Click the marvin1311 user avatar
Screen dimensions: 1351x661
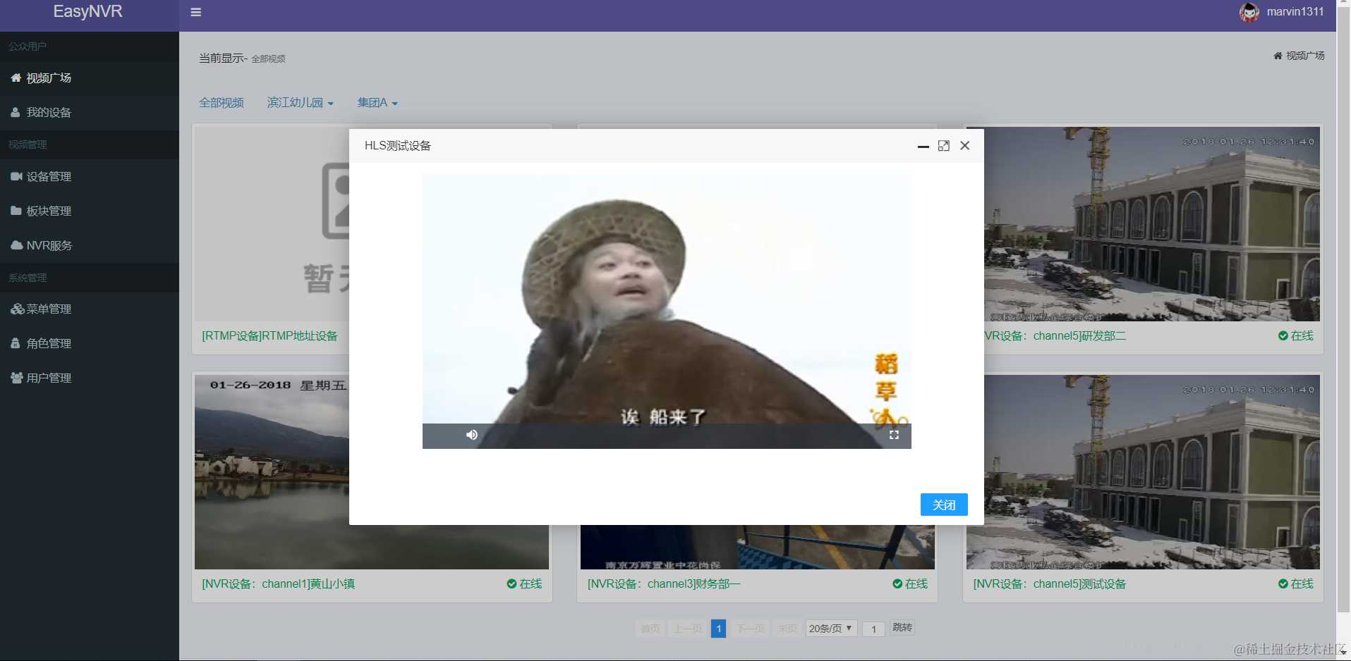[x=1249, y=12]
